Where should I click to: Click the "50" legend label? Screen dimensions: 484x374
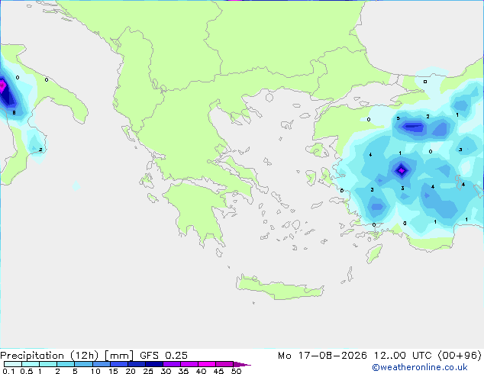click(236, 371)
